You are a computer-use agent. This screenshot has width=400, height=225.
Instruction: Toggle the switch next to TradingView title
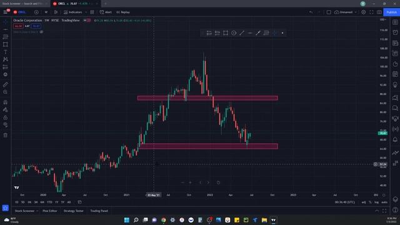pos(87,20)
